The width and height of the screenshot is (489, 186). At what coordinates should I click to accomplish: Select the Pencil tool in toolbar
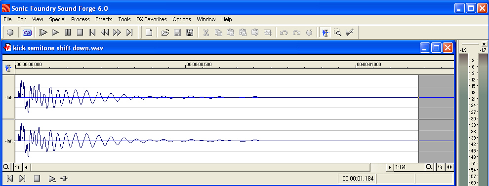350,33
